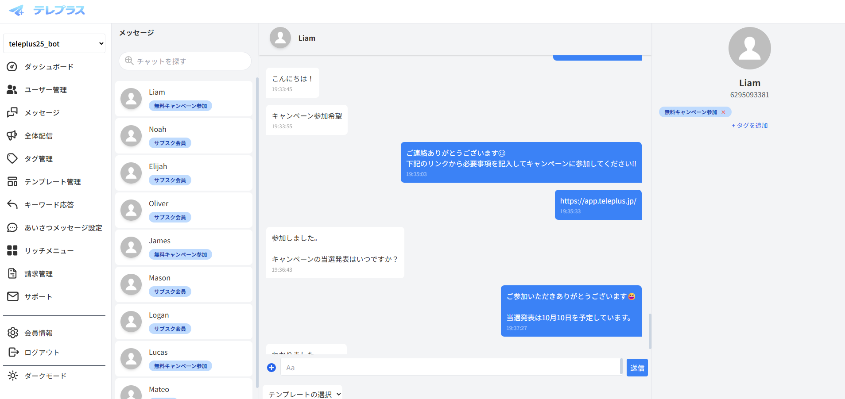The image size is (845, 399).
Task: Click the 請求管理 document icon
Action: (12, 274)
